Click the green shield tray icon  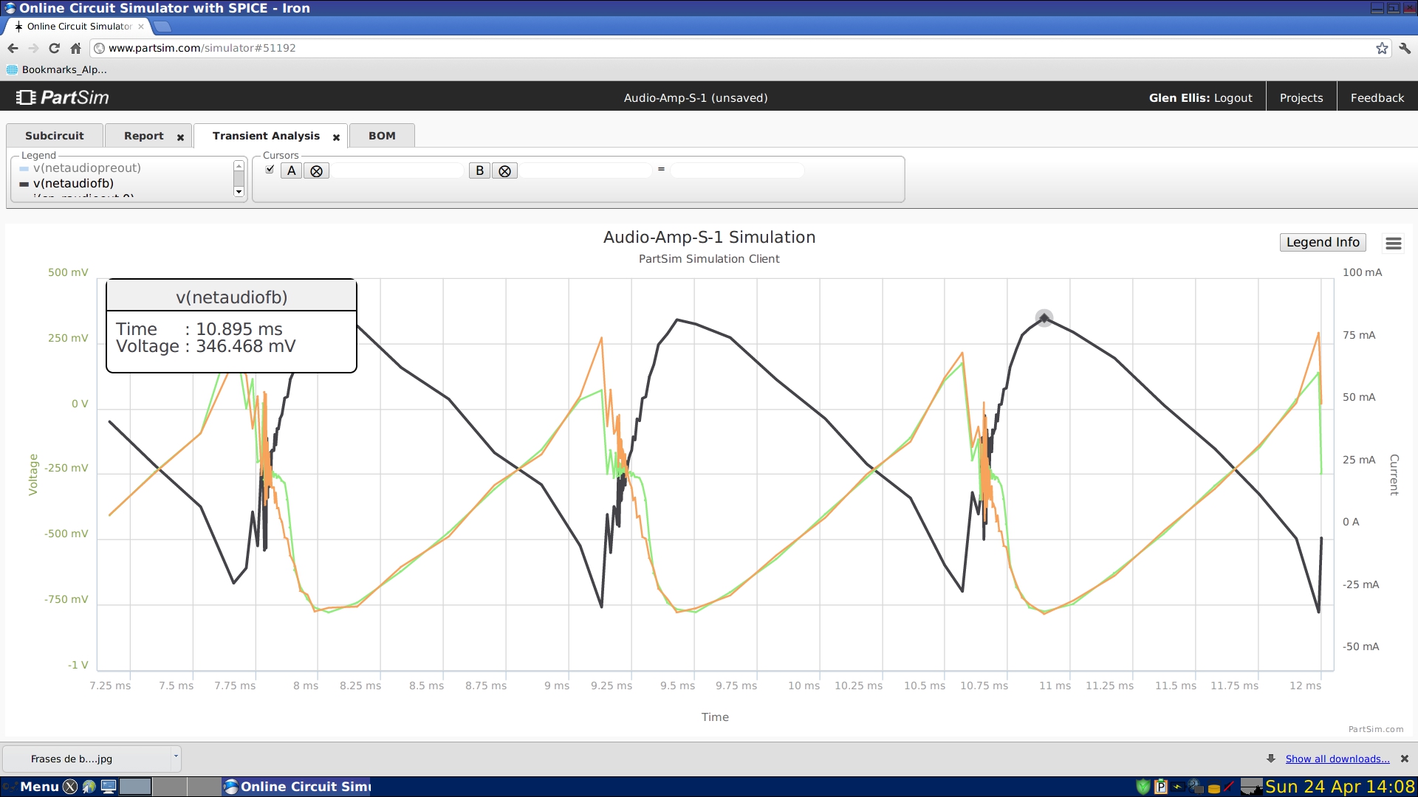1143,787
